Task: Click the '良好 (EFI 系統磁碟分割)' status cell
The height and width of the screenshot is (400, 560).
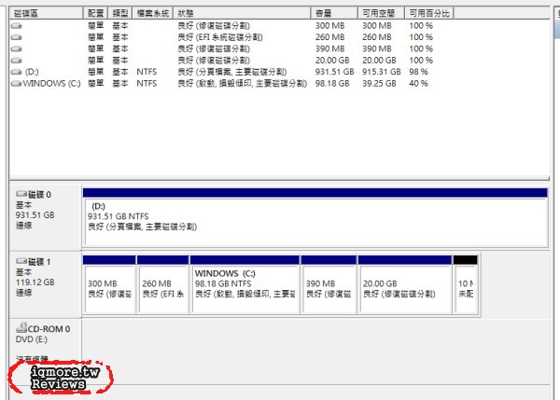Action: 220,37
